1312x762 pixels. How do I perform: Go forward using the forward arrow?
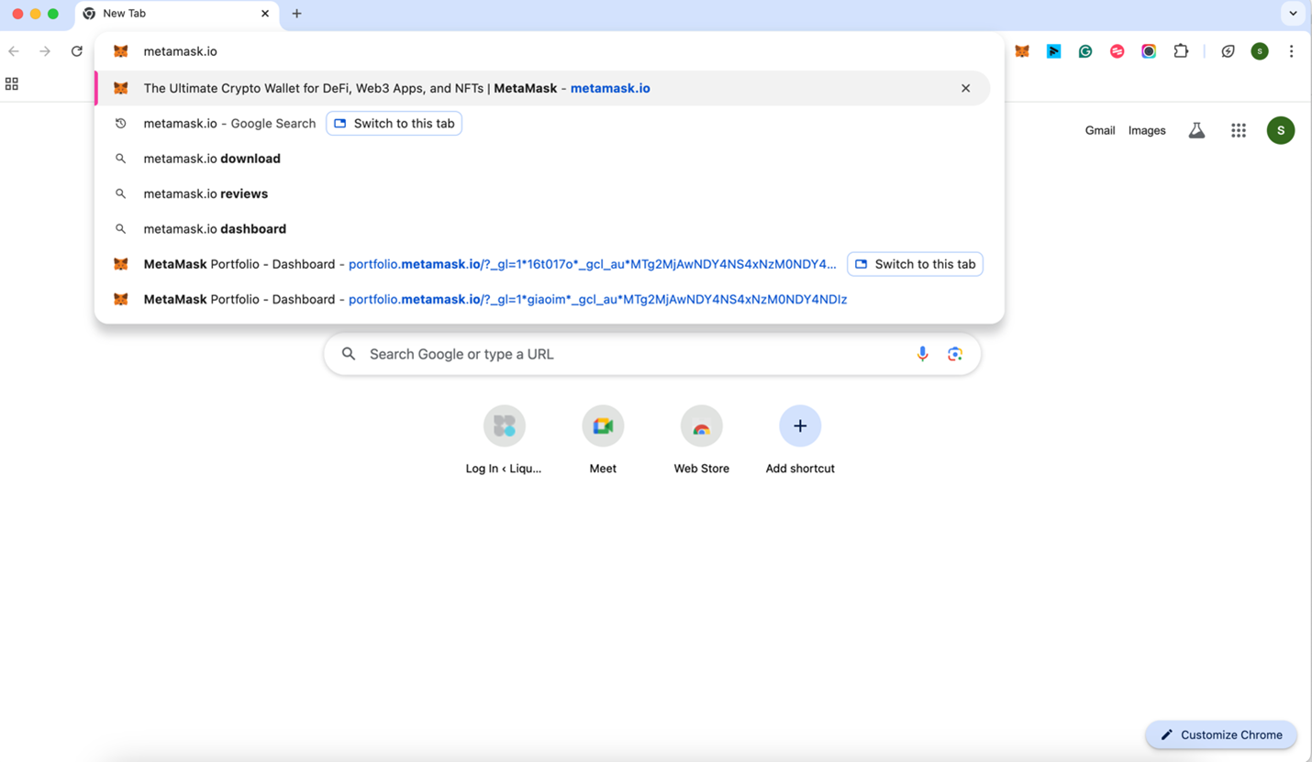tap(45, 51)
